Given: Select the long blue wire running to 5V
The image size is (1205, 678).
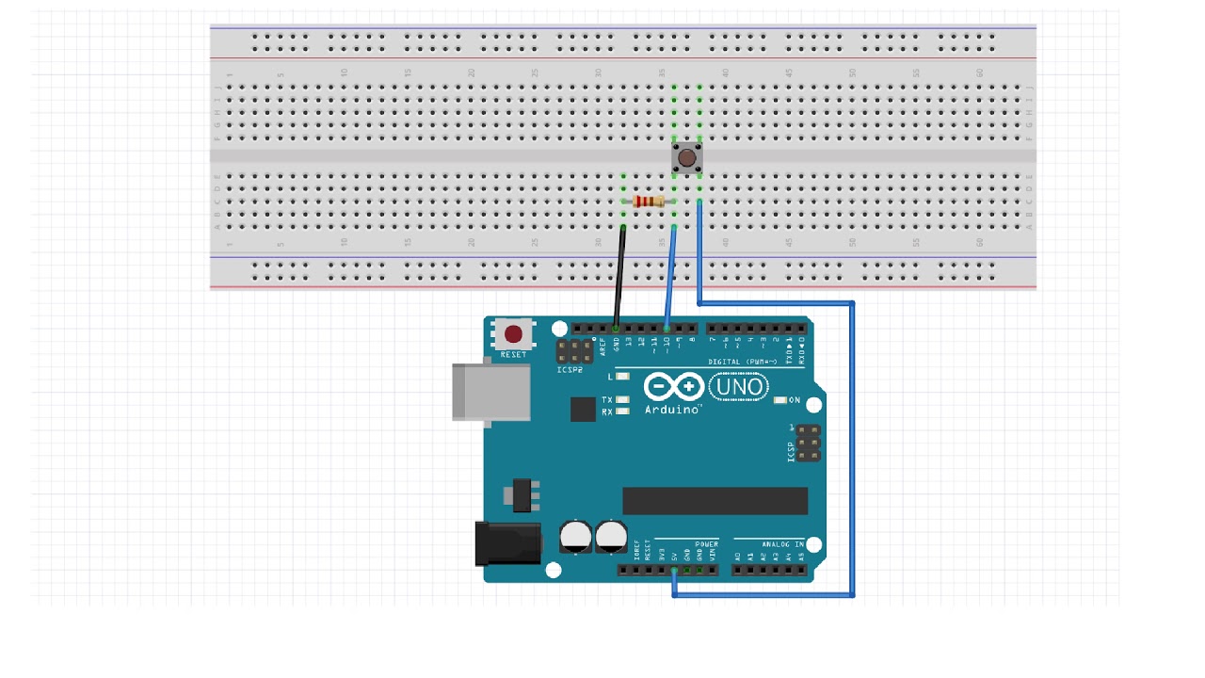Looking at the screenshot, I should click(x=852, y=448).
